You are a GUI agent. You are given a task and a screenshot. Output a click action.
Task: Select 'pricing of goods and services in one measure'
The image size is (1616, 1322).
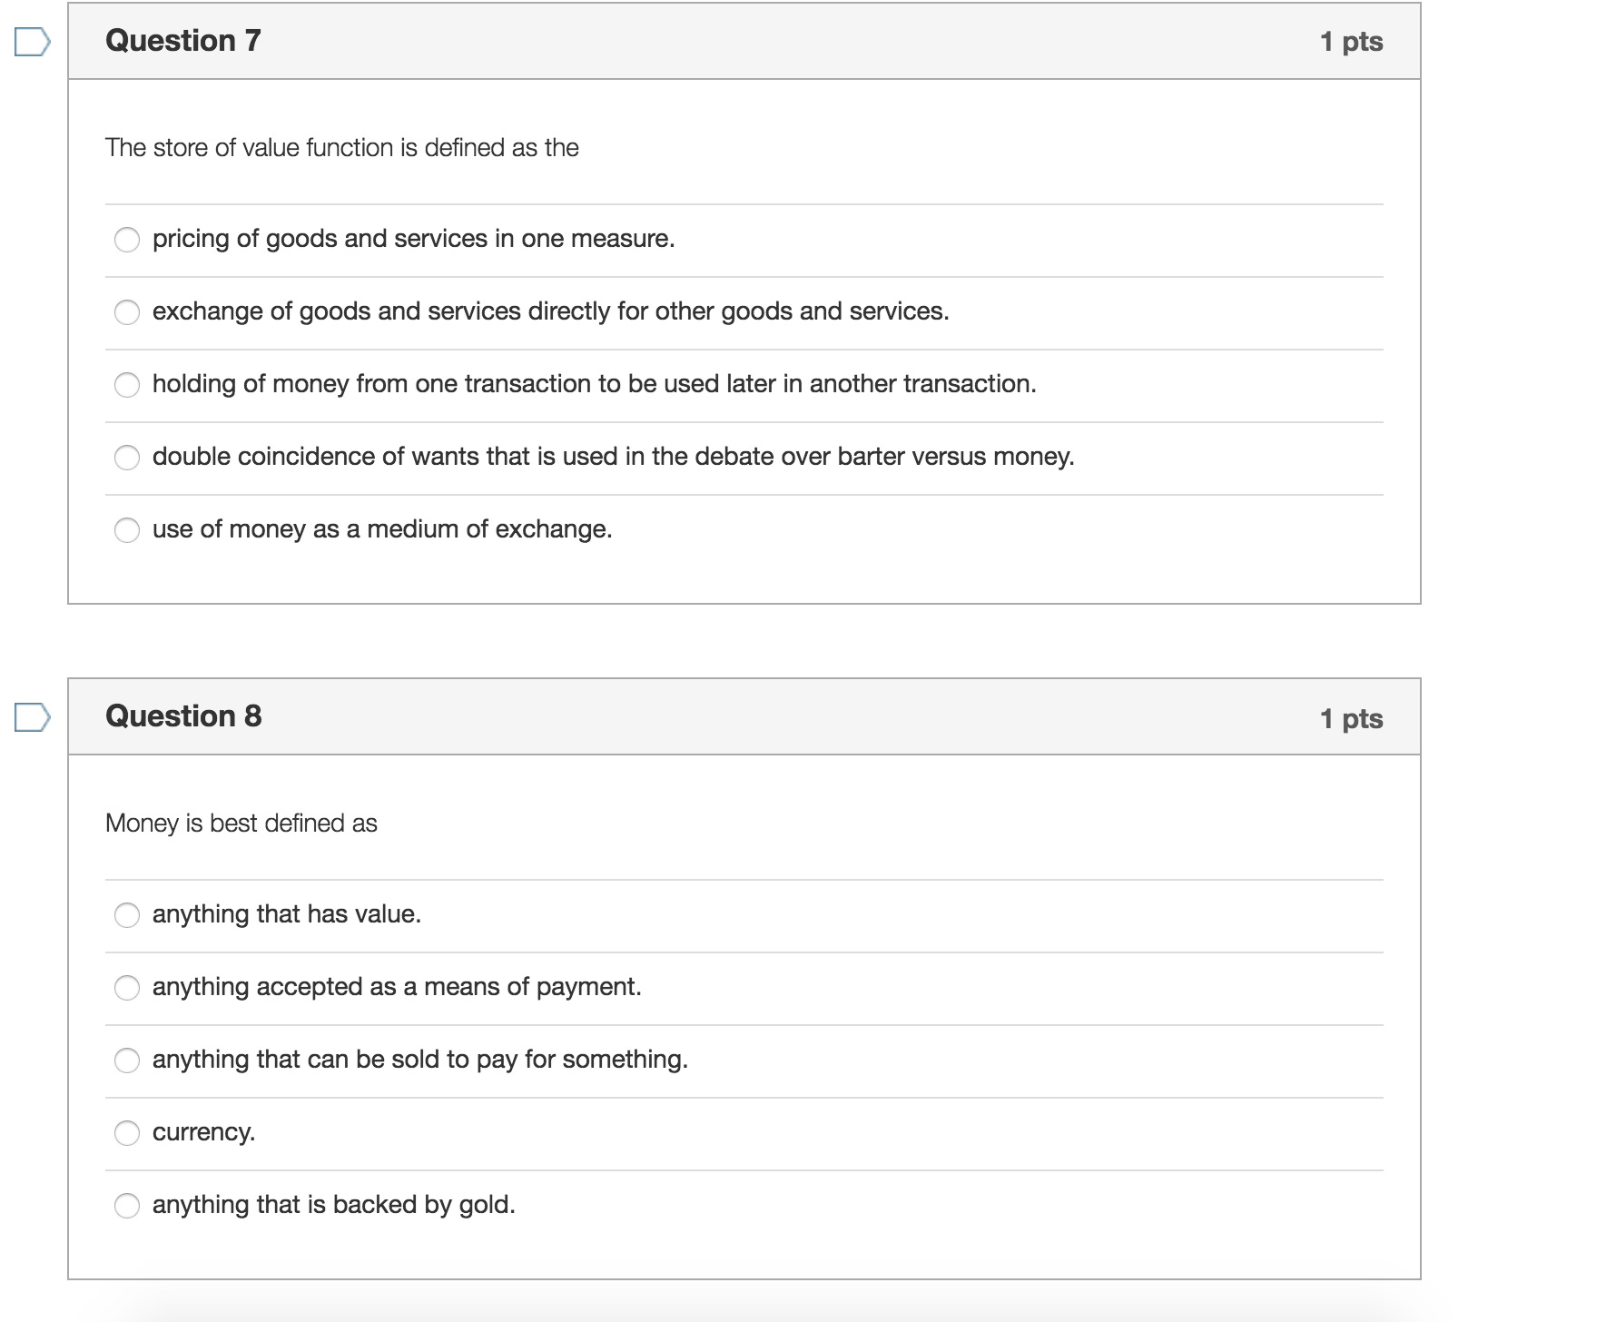pos(127,240)
